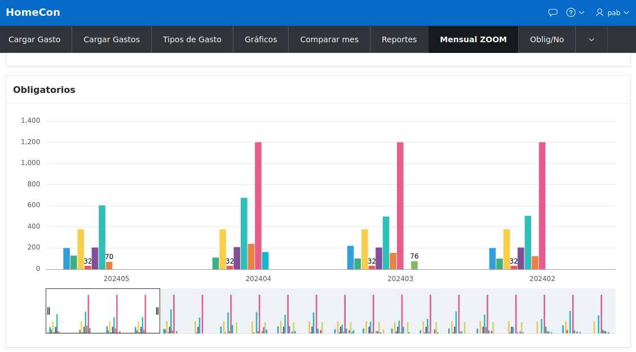
Task: Open the Reportes section
Action: (399, 39)
